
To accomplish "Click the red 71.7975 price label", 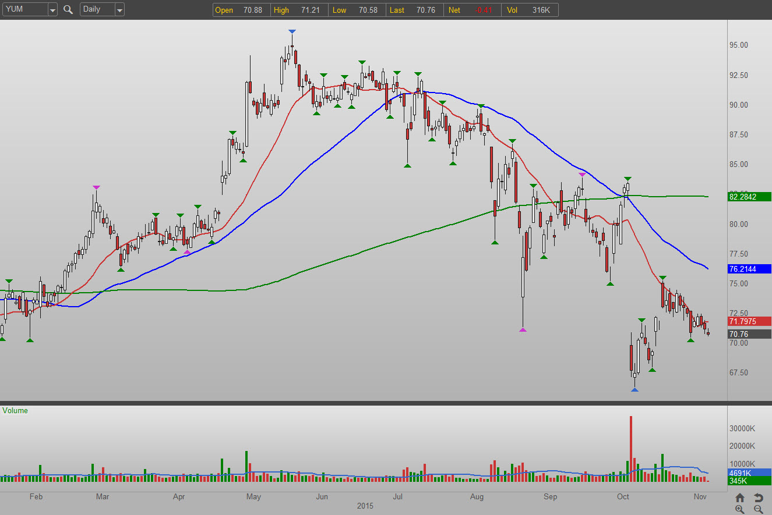I will tap(749, 321).
